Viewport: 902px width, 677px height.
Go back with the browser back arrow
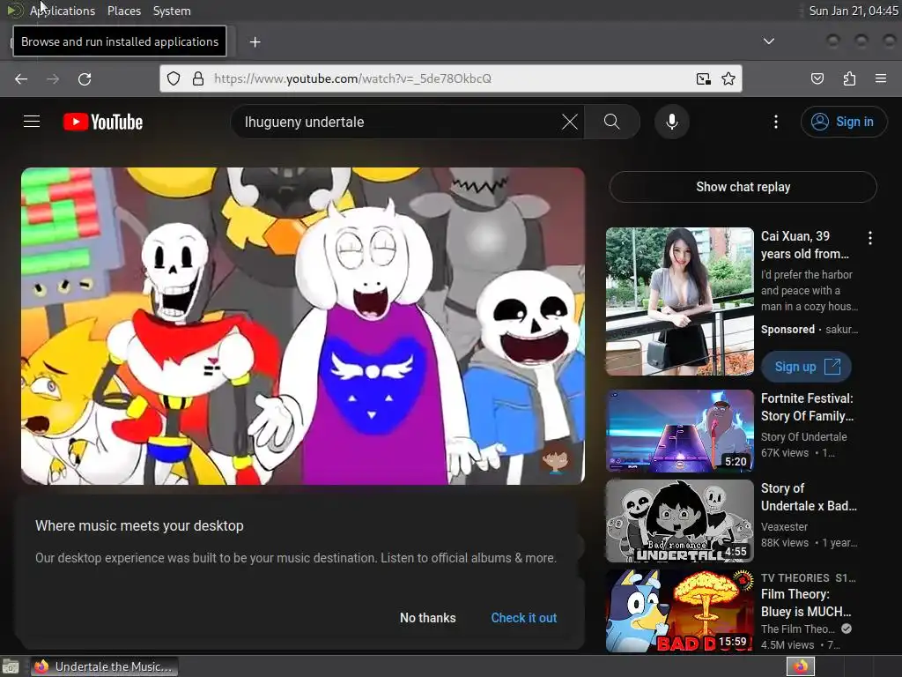click(x=21, y=78)
